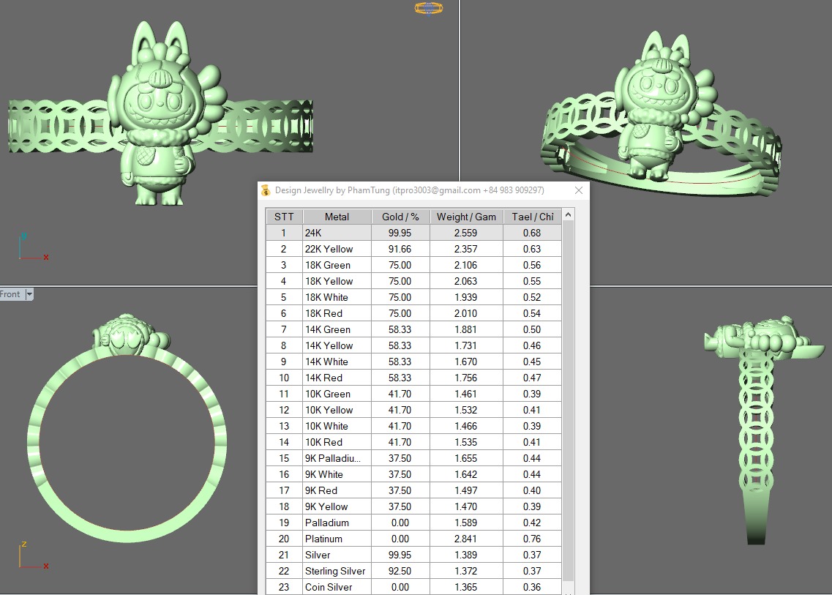Click the 2.559 weight value
This screenshot has height=595, width=832.
pos(466,233)
